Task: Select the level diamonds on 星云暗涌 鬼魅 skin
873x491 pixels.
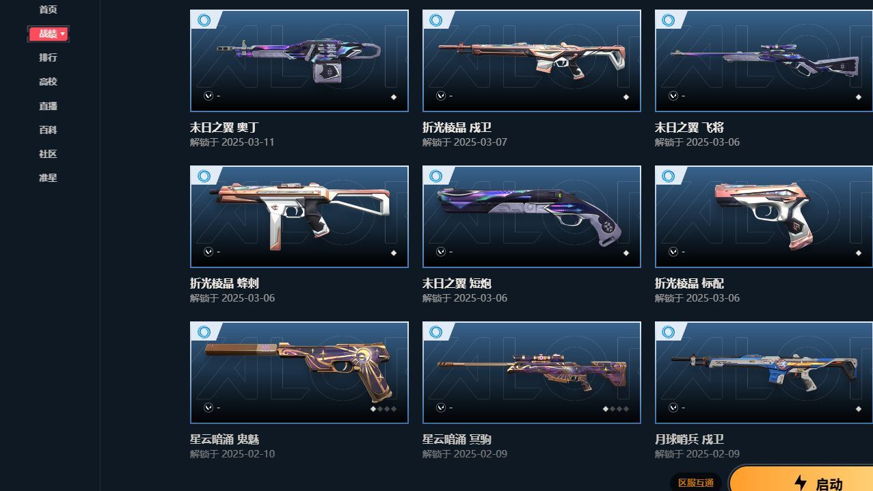Action: (384, 409)
